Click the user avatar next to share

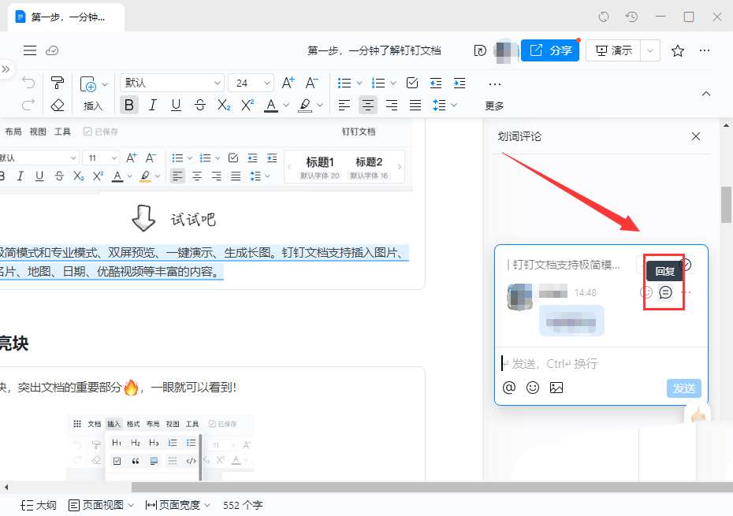(505, 50)
